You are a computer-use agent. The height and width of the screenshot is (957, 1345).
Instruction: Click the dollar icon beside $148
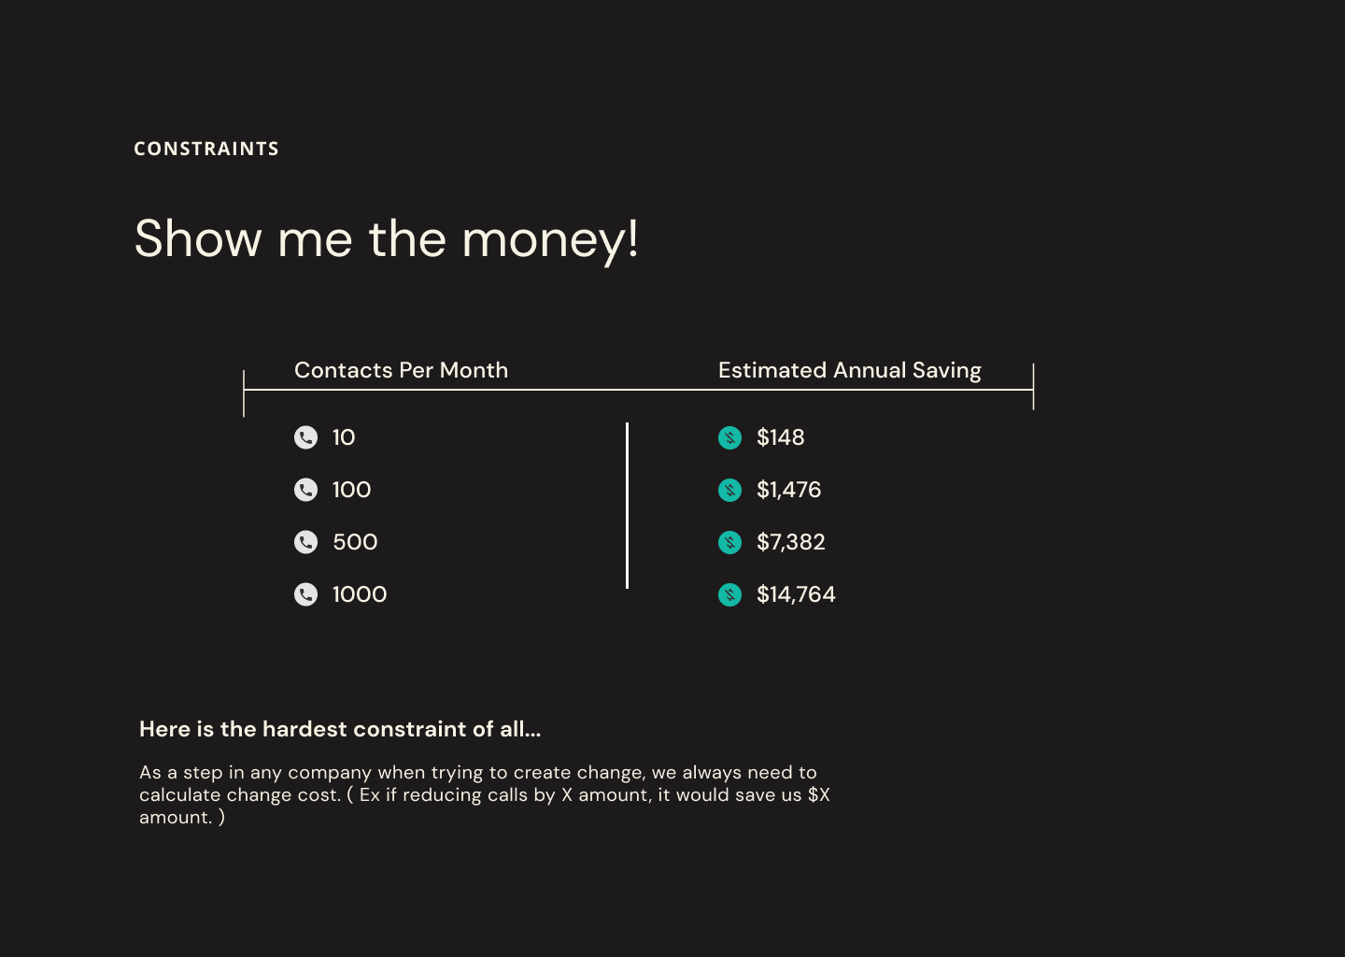(729, 437)
